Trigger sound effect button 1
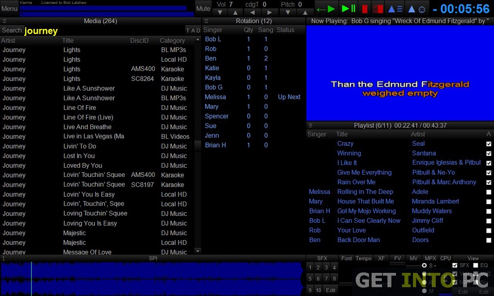 tap(310, 268)
